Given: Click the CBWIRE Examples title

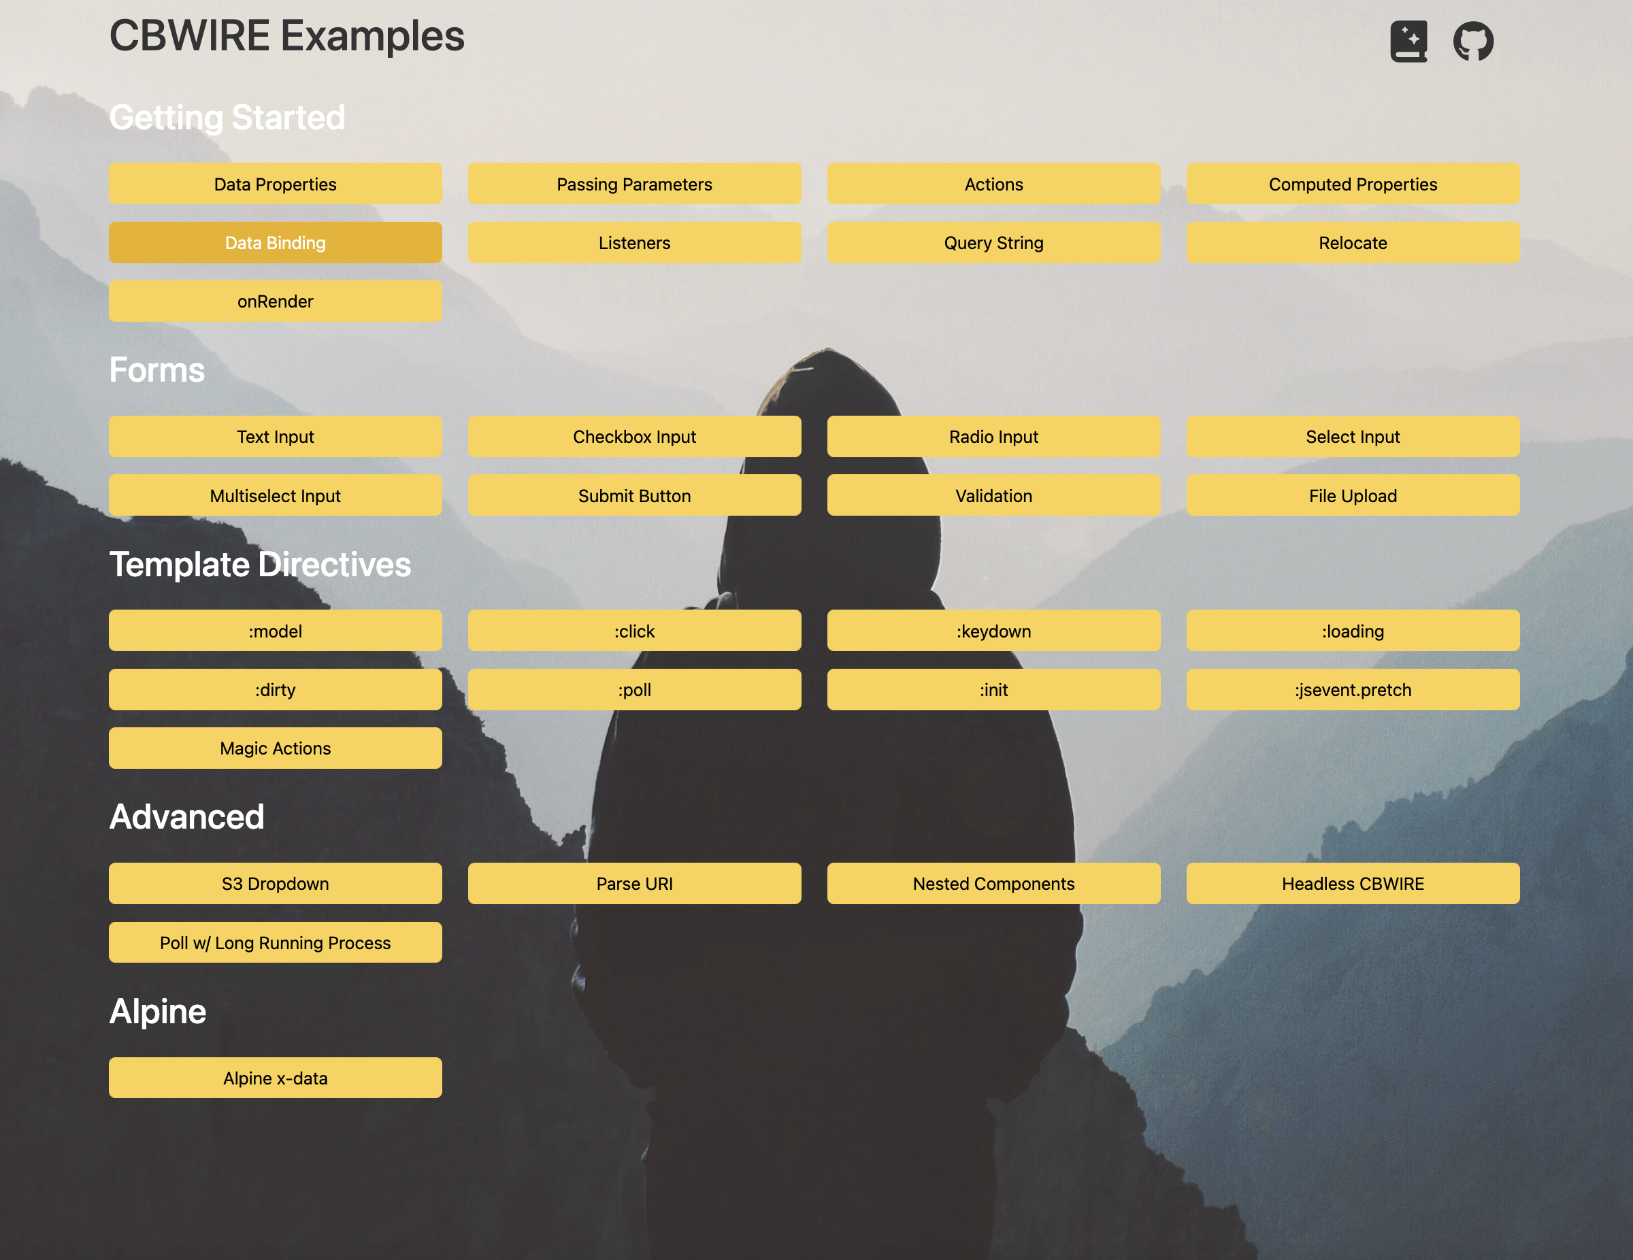Looking at the screenshot, I should tap(286, 36).
